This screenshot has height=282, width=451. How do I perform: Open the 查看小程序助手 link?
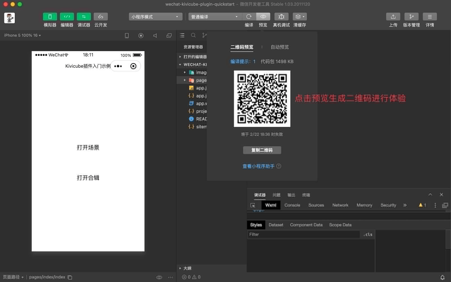pyautogui.click(x=259, y=166)
